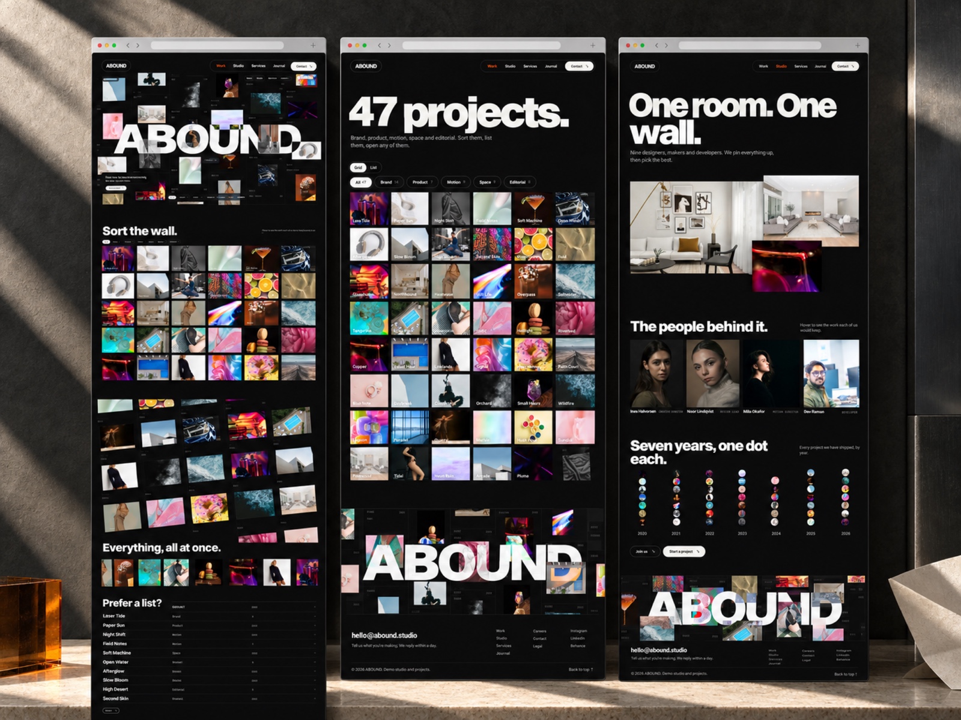
Task: Select the Grid view toggle in middle window
Action: coord(358,167)
